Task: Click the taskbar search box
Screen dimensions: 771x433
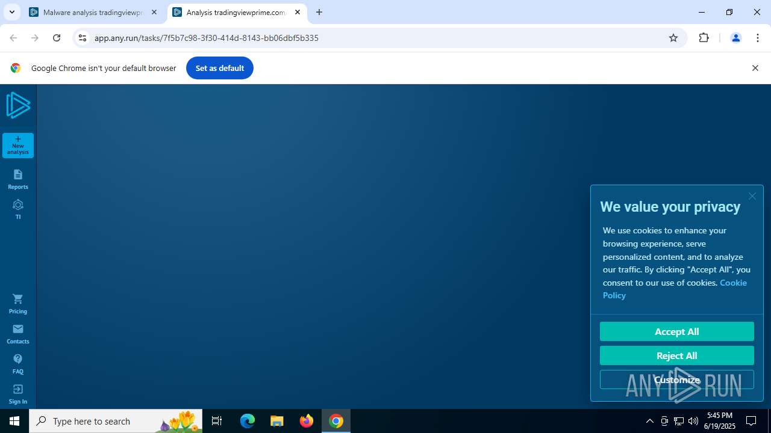Action: click(116, 421)
